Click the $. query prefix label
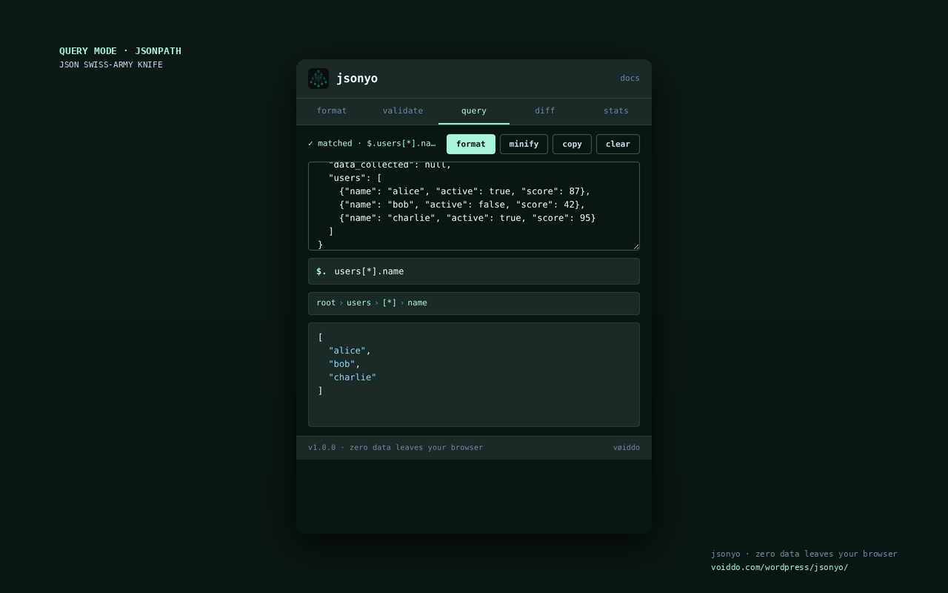This screenshot has width=948, height=593. coord(321,271)
